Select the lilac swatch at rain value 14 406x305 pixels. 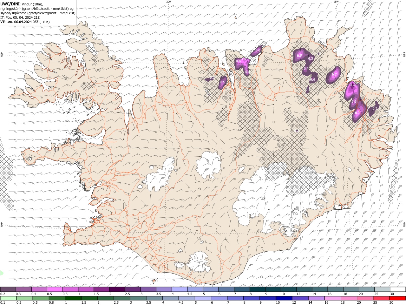coord(317,298)
